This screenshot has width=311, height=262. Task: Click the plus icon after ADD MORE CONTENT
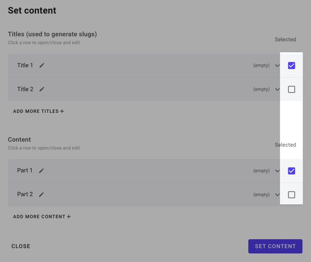tap(68, 216)
